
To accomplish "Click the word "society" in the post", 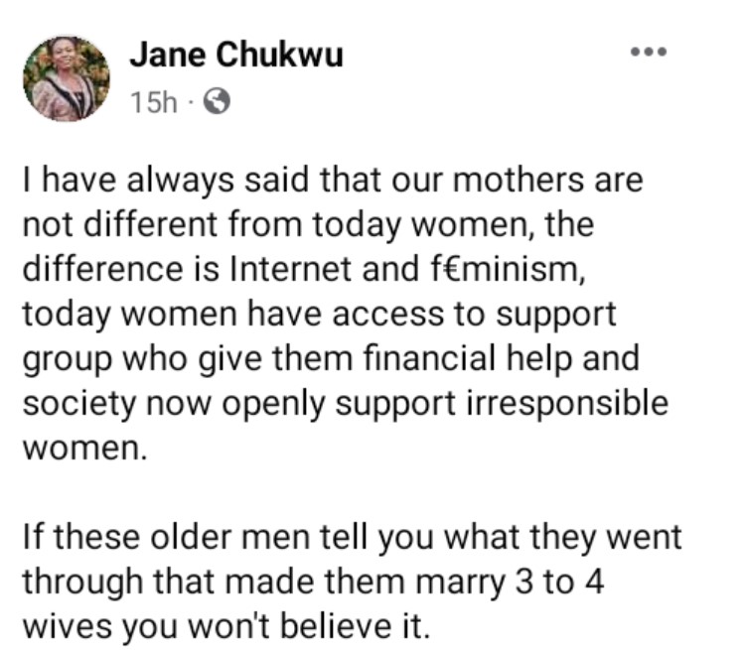I will click(79, 405).
